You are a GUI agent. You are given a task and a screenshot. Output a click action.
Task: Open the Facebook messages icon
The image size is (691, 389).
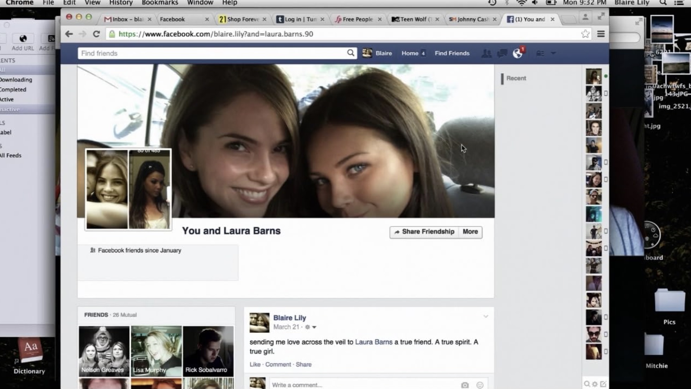point(502,53)
